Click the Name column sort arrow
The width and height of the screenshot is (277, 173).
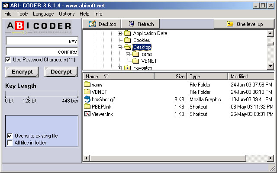(x=106, y=76)
